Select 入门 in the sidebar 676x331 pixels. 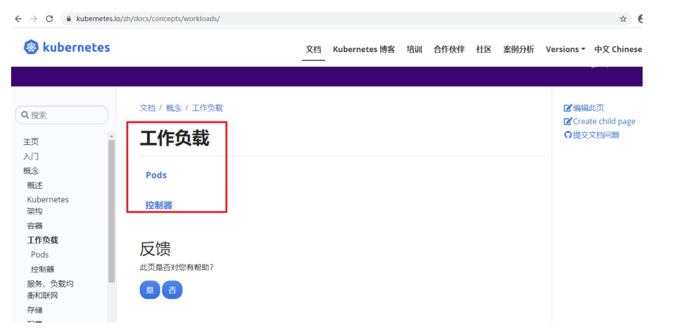pyautogui.click(x=31, y=156)
